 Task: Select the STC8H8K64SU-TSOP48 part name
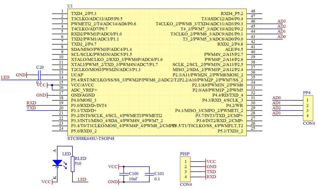tap(91, 139)
